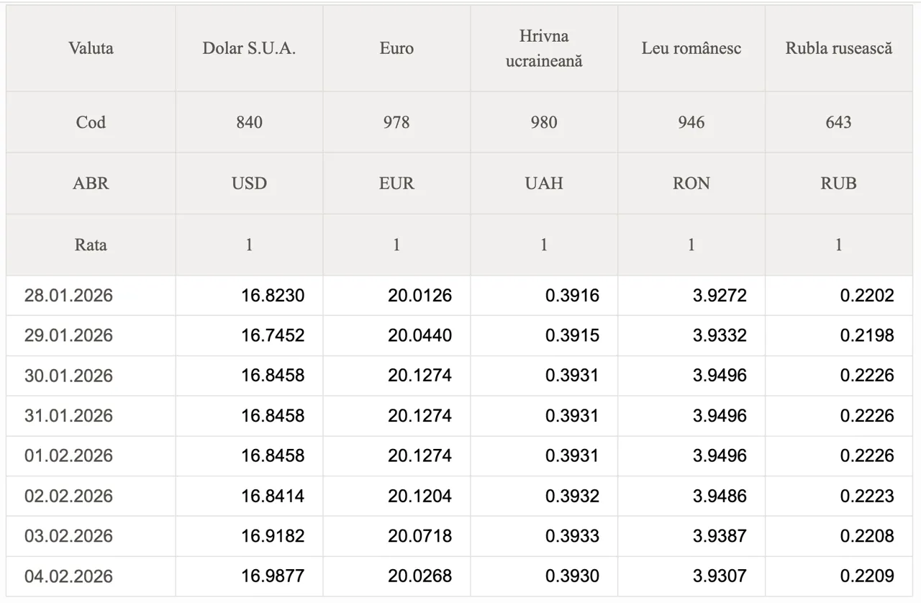Click the EUR abbreviation cell

pos(396,183)
